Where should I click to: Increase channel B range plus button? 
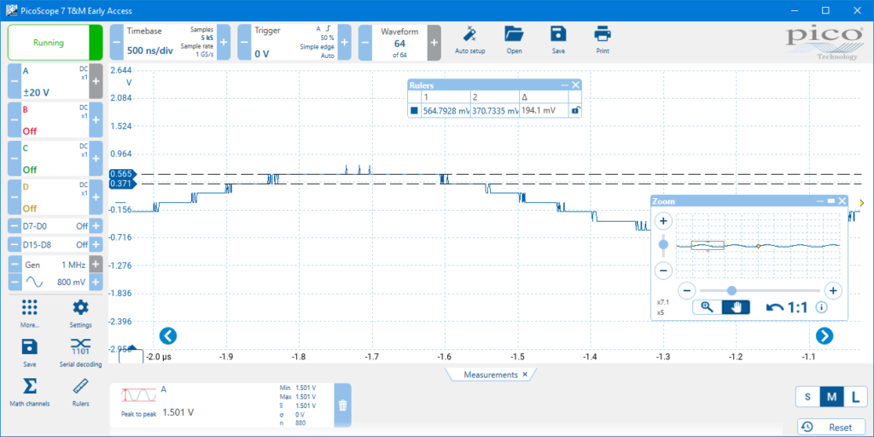pos(96,119)
